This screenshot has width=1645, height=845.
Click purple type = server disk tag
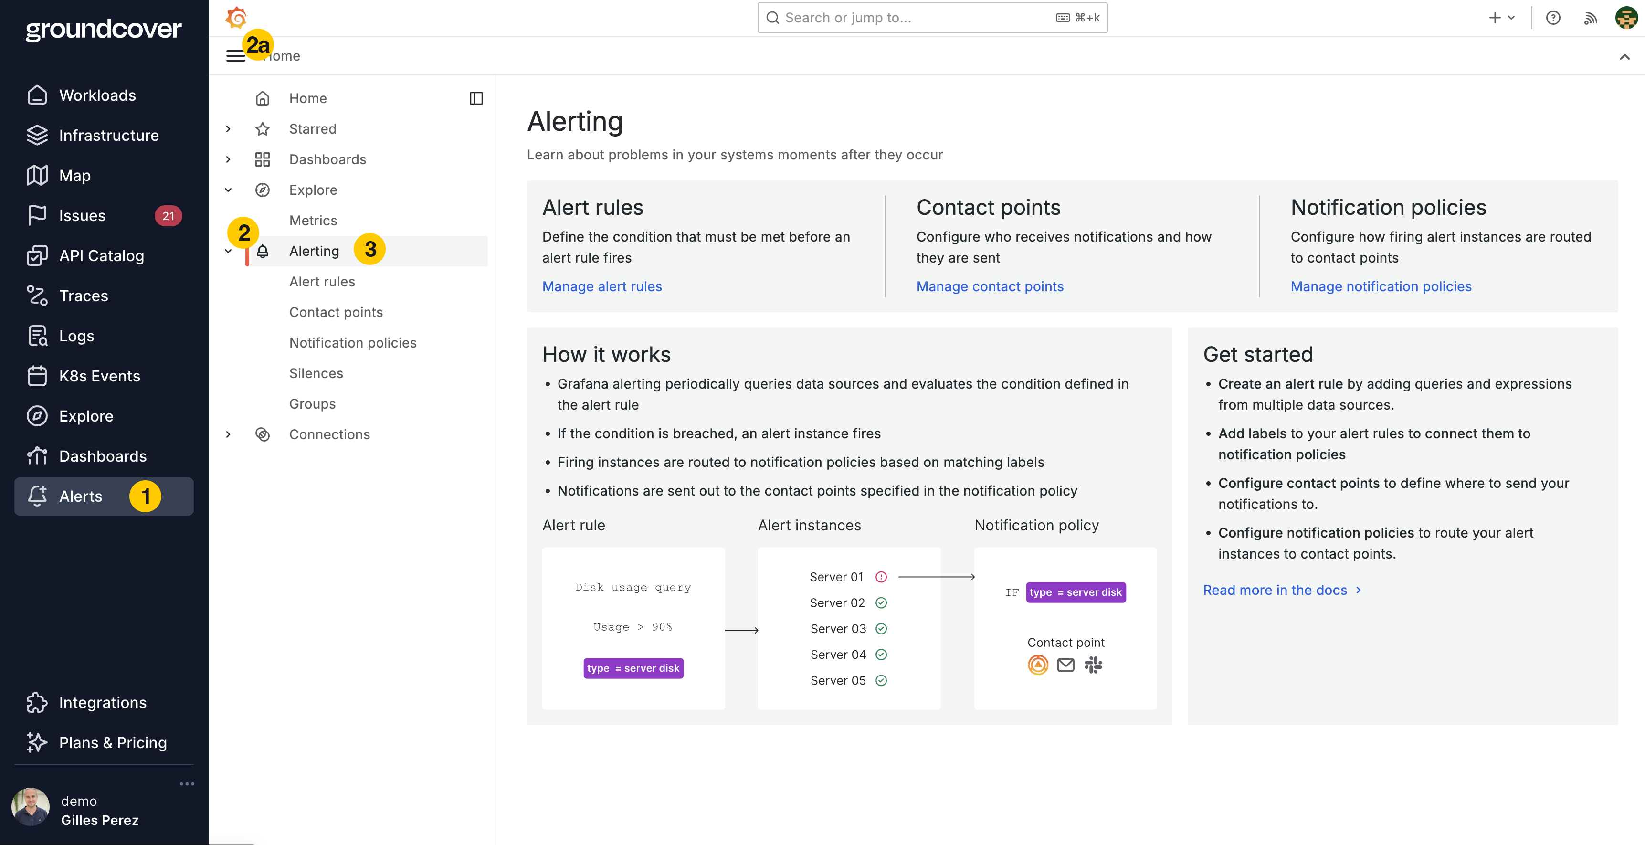coord(633,668)
